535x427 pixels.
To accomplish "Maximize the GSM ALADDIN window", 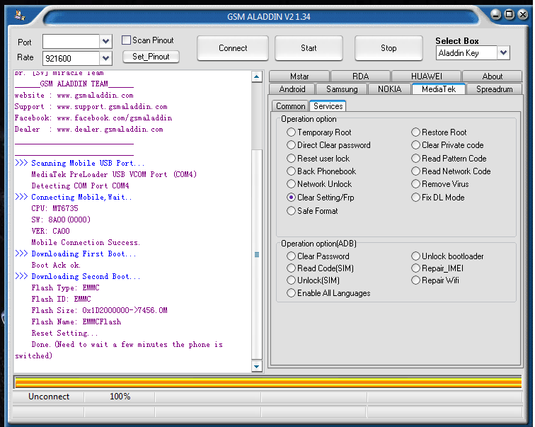I will (x=510, y=14).
